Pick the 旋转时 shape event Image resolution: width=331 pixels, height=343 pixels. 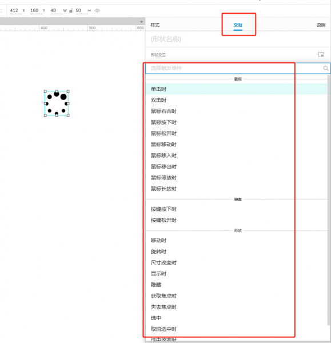pyautogui.click(x=236, y=252)
